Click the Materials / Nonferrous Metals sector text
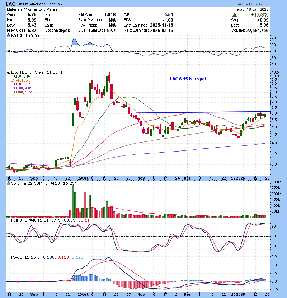The height and width of the screenshot is (298, 287). coord(32,9)
